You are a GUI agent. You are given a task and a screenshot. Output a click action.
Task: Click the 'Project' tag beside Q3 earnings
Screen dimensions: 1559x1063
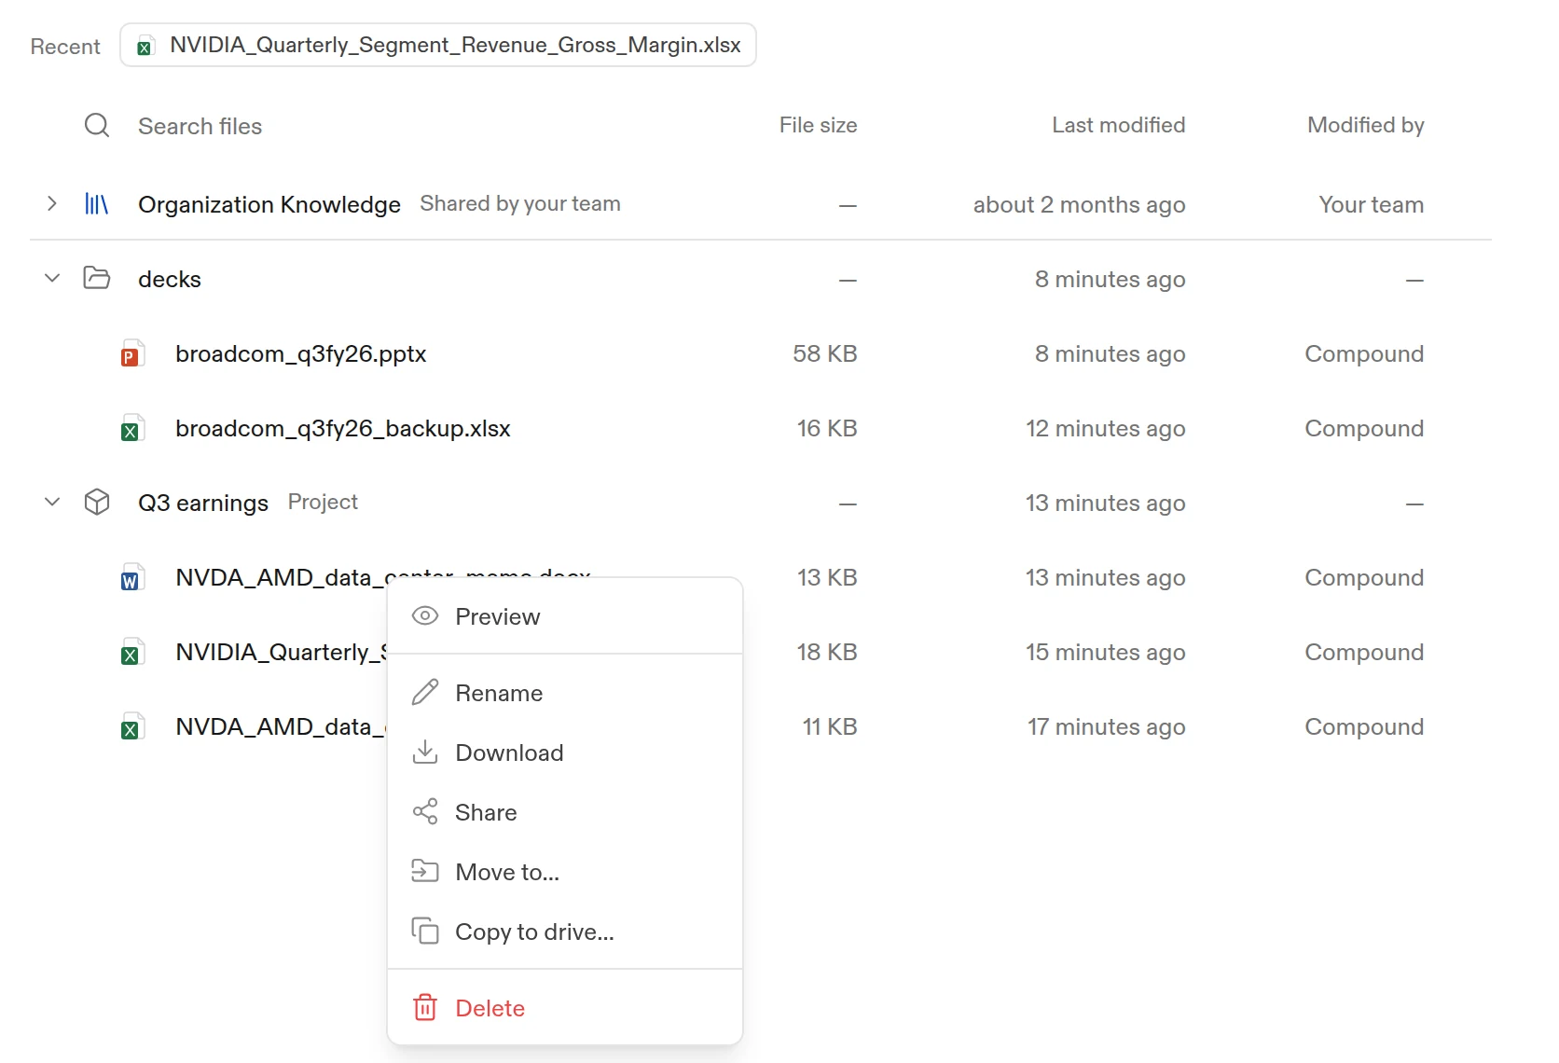coord(323,502)
